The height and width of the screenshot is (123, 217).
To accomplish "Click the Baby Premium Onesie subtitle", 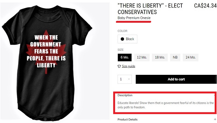I will tap(134, 18).
